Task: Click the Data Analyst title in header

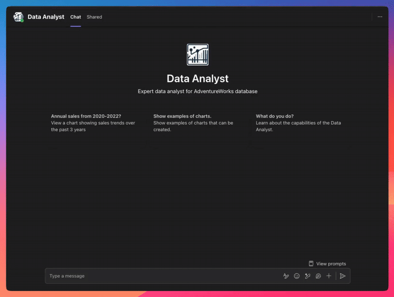Action: point(46,17)
